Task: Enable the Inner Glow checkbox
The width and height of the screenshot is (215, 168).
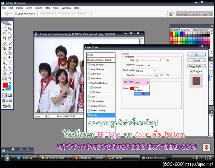Action: (89, 78)
